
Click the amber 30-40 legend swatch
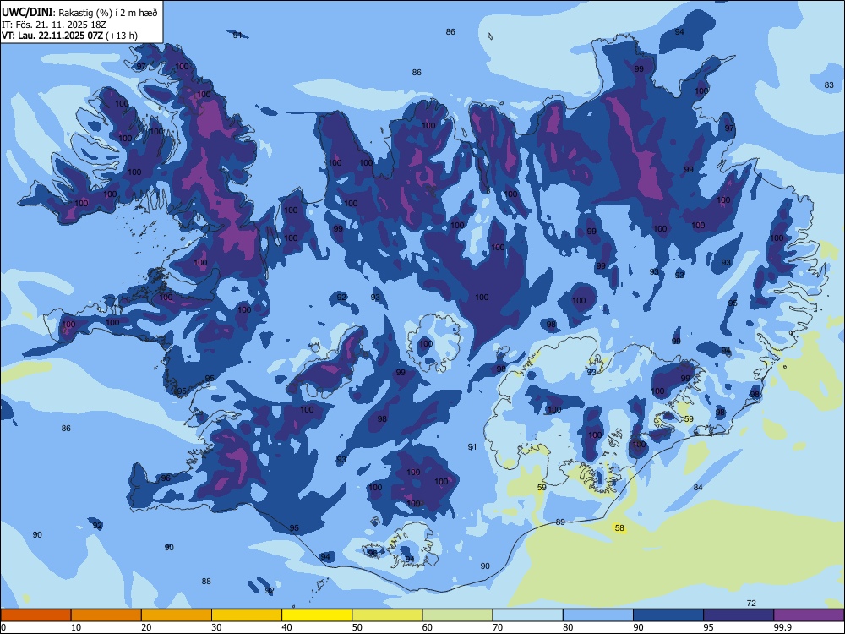(247, 615)
